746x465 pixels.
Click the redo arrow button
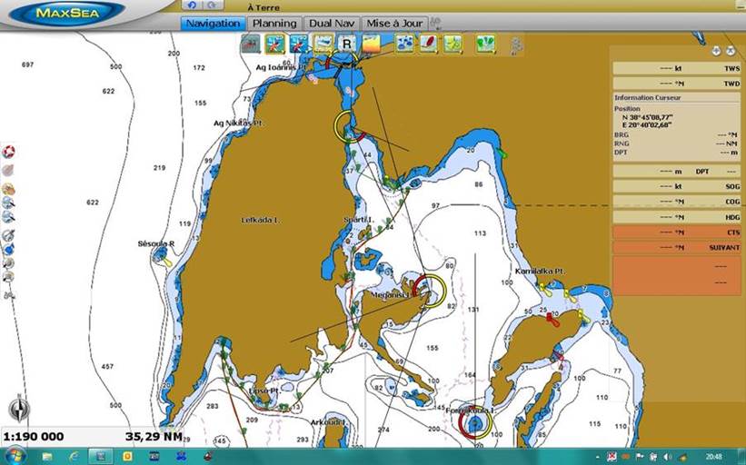(211, 5)
